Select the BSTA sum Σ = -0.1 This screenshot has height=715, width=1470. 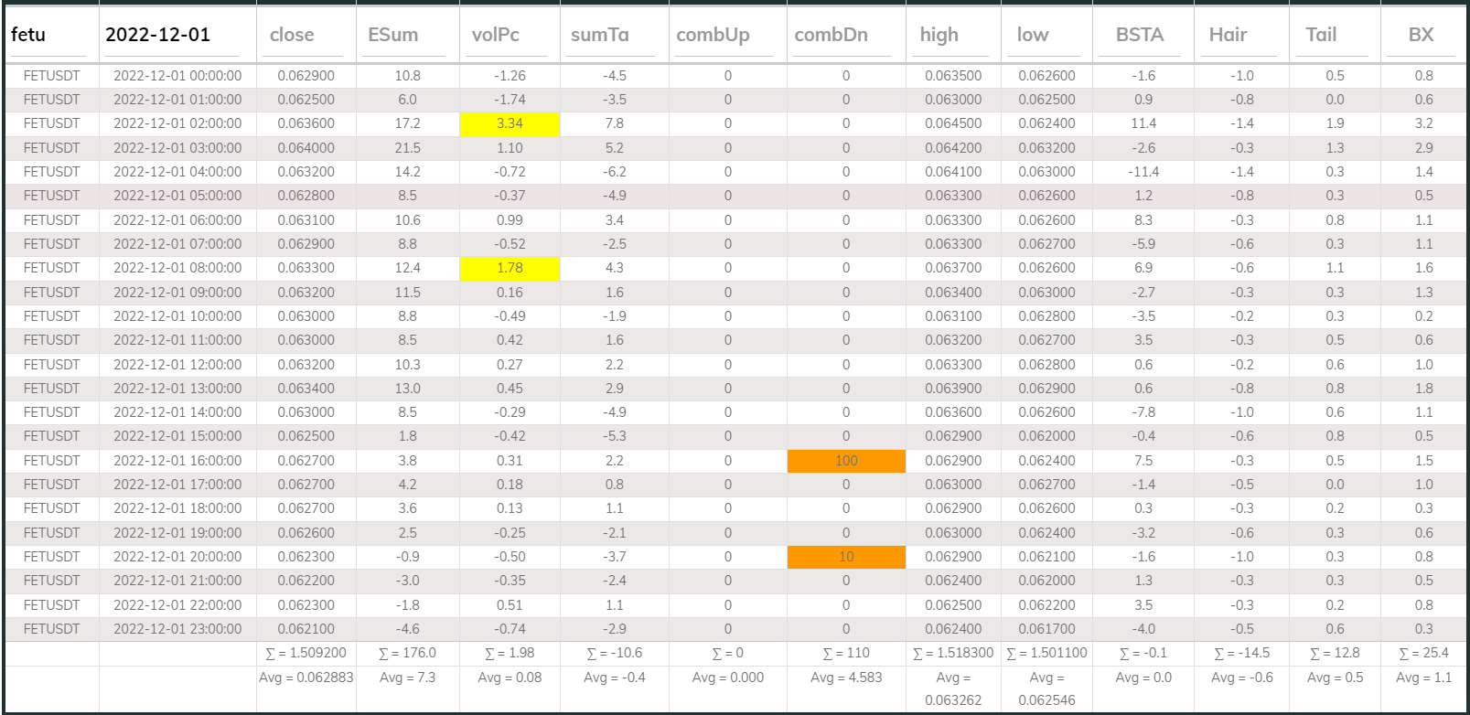click(x=1143, y=653)
